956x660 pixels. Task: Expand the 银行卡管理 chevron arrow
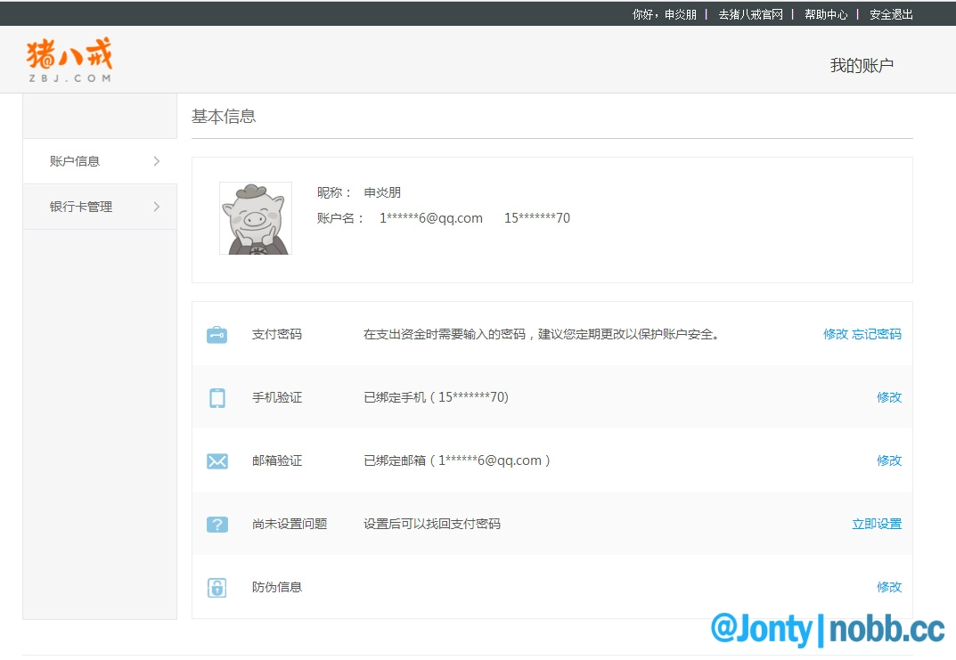pyautogui.click(x=157, y=207)
